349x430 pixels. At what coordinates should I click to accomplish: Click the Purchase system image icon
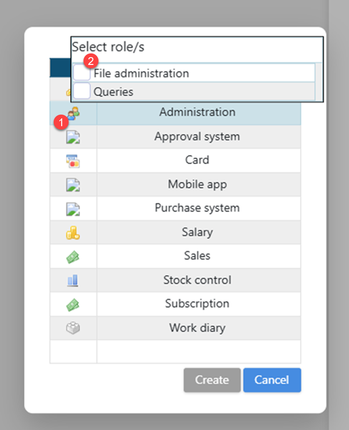73,209
